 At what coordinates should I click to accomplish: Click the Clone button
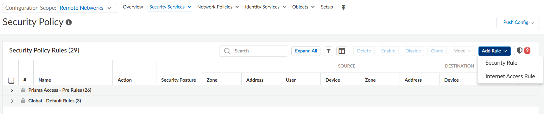437,51
